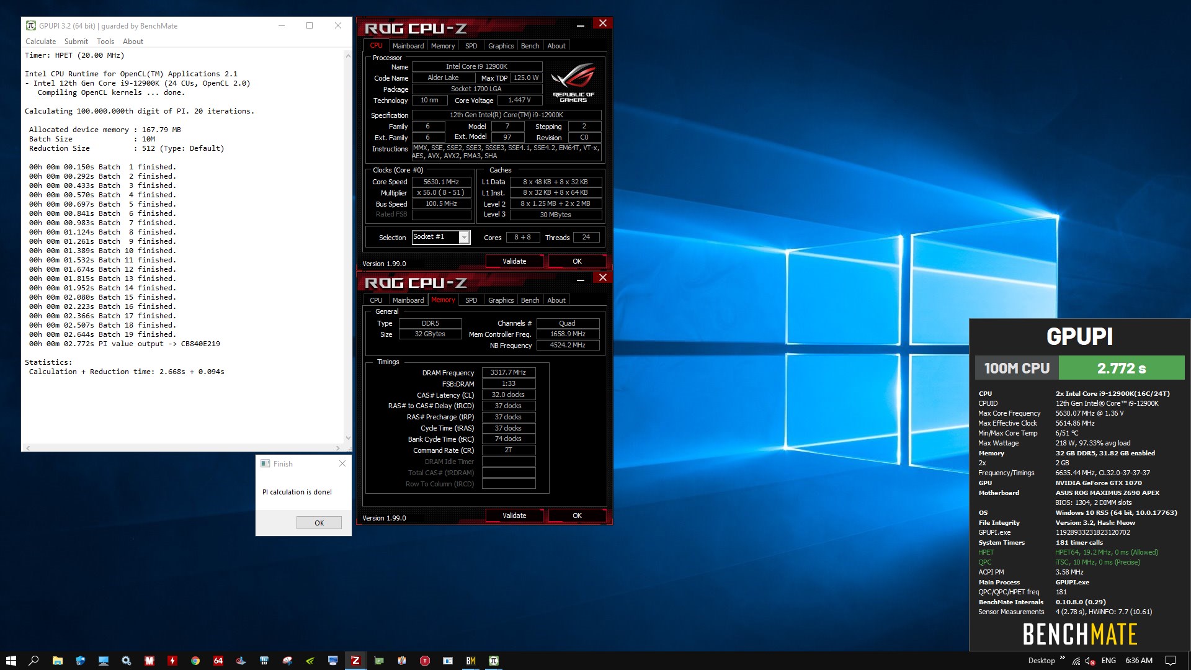Click OK in lower CPU-Z memory window
This screenshot has width=1191, height=670.
click(x=577, y=516)
